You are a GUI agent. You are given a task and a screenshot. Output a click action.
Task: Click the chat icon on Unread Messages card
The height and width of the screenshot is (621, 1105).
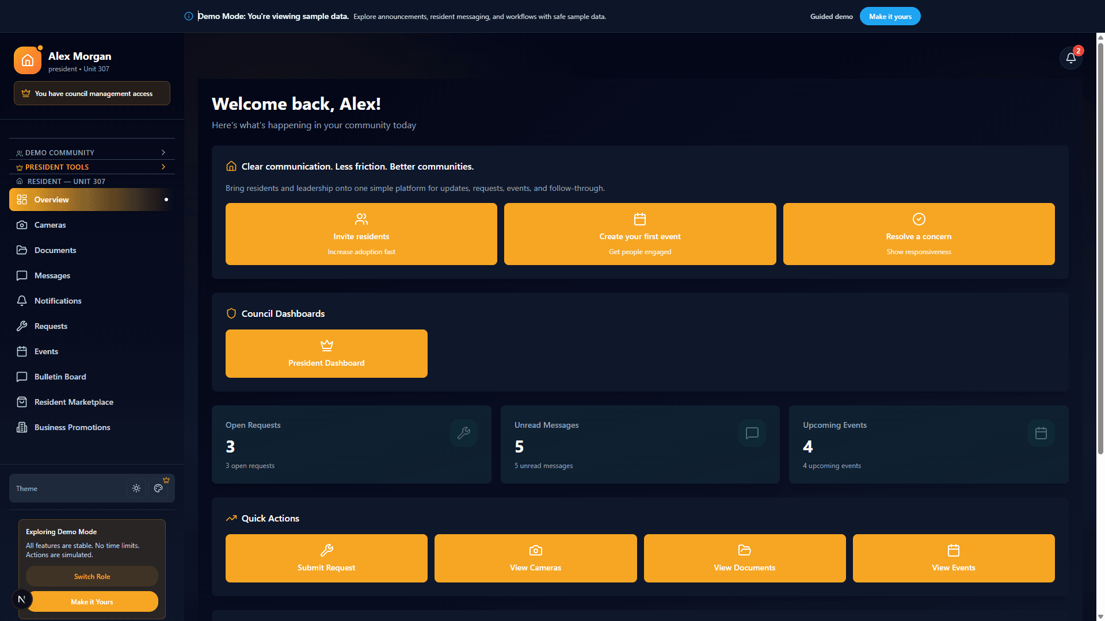[752, 433]
